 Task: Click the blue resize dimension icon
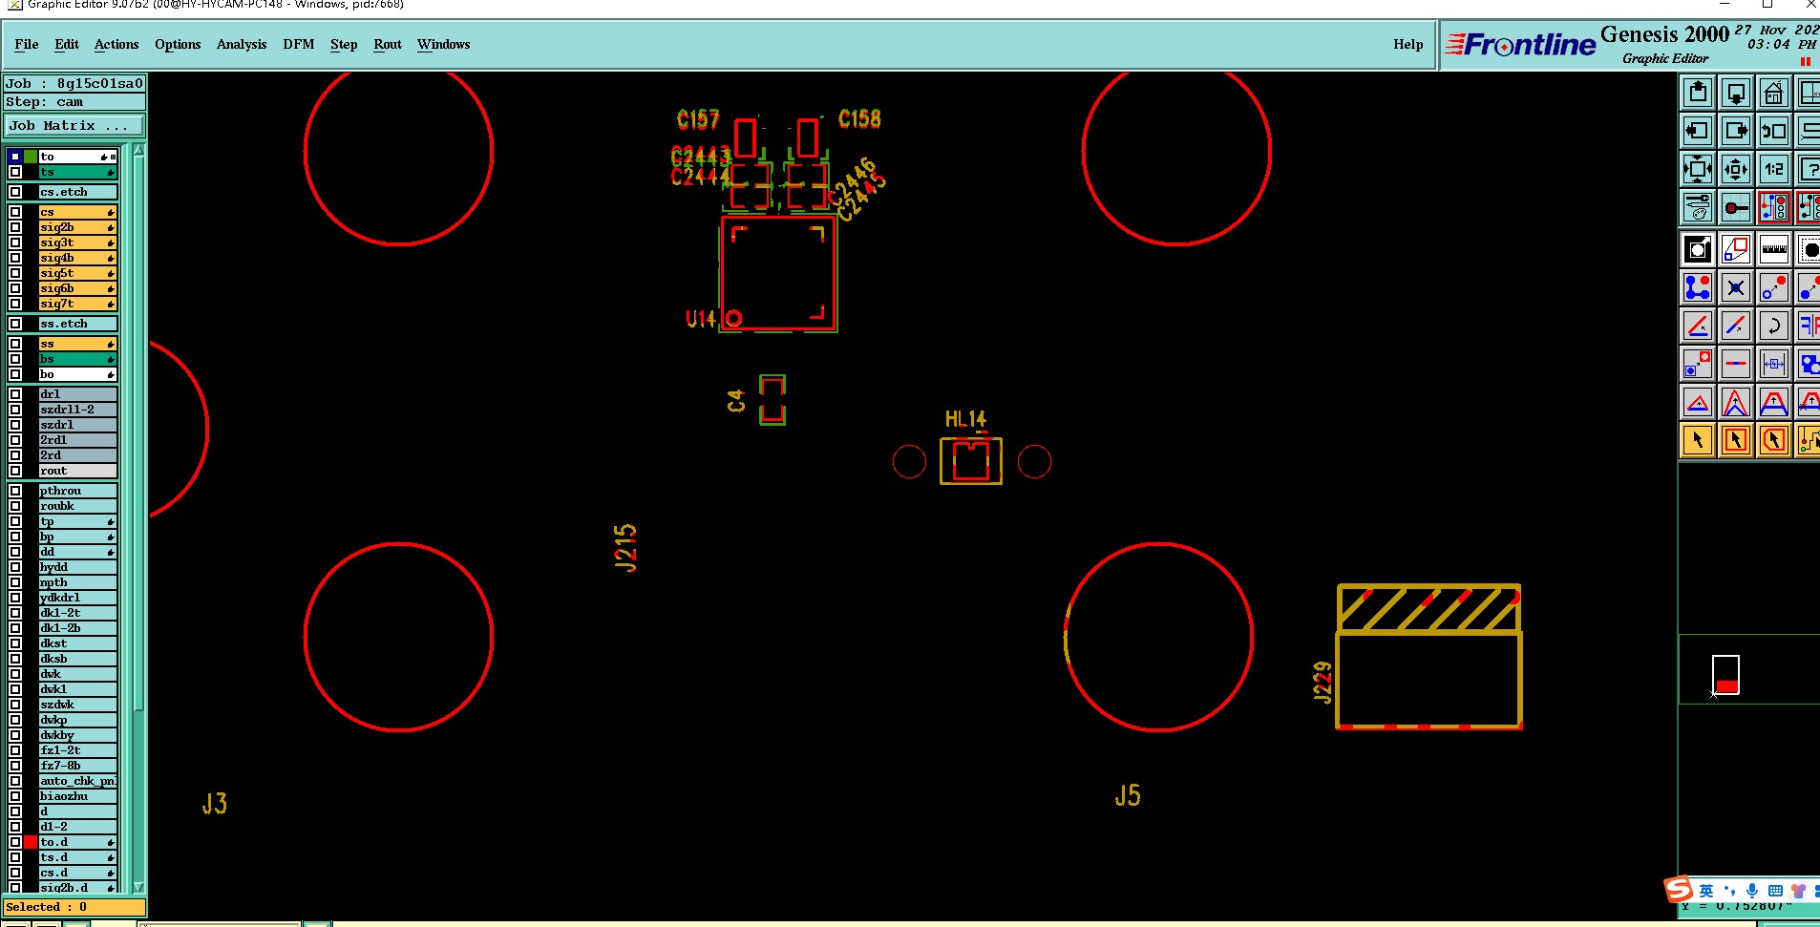[x=1774, y=364]
